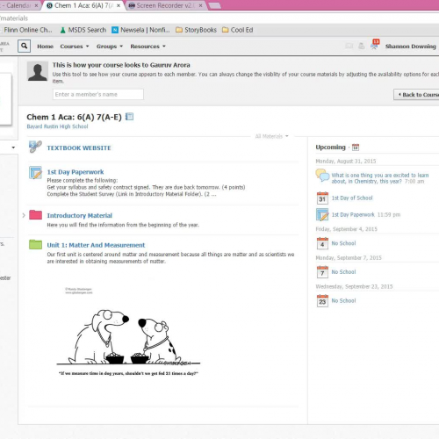Click the assignment icon beside 1st Day Paperwork 11:59 pm
The width and height of the screenshot is (439, 439).
(x=322, y=214)
